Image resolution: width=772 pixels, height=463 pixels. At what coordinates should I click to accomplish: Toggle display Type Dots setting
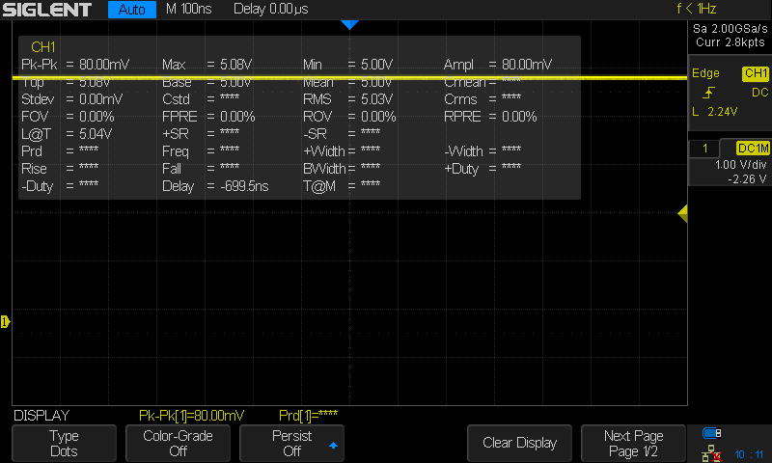coord(66,443)
